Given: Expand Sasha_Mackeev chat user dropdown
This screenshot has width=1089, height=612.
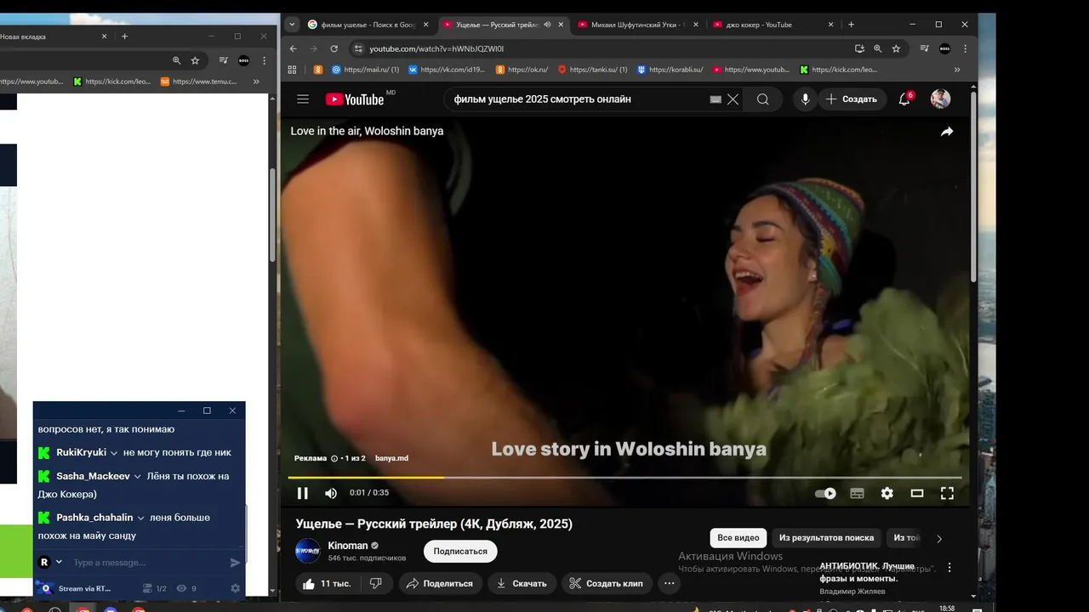Looking at the screenshot, I should click(x=137, y=477).
